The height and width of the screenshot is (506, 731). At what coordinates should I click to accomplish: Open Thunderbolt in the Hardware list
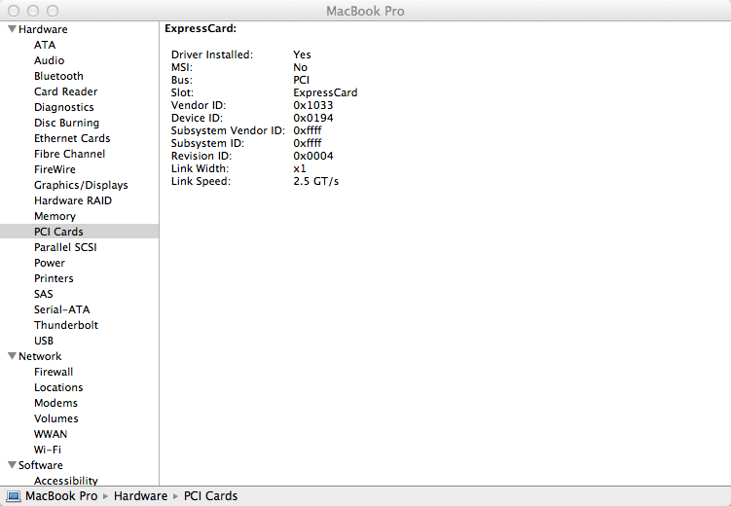click(x=66, y=325)
